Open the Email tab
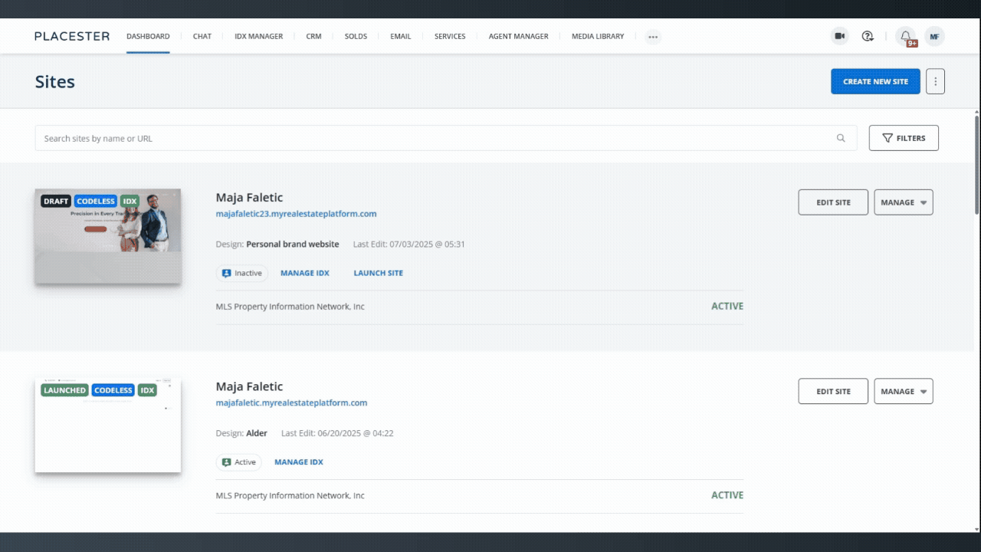The width and height of the screenshot is (981, 552). [401, 36]
